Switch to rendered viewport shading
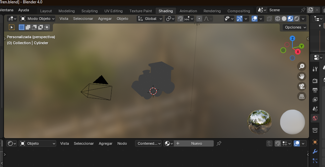The width and height of the screenshot is (325, 167). (x=297, y=19)
